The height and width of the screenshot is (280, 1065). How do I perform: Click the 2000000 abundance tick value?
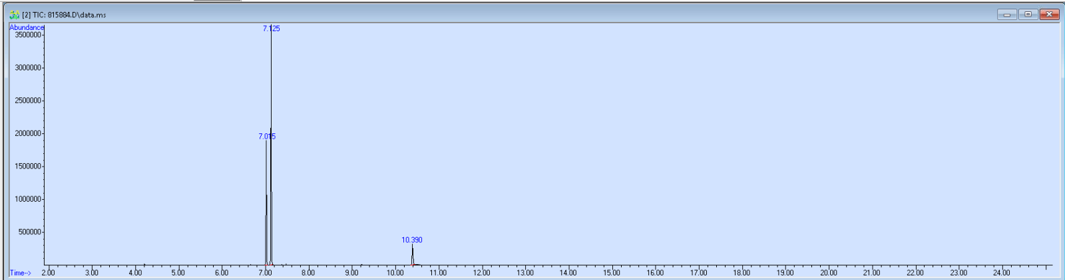(x=28, y=133)
